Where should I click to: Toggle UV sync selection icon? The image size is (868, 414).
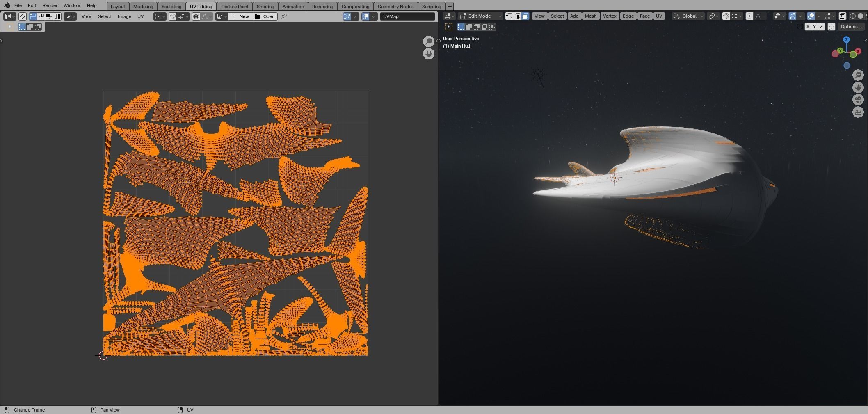[x=22, y=16]
